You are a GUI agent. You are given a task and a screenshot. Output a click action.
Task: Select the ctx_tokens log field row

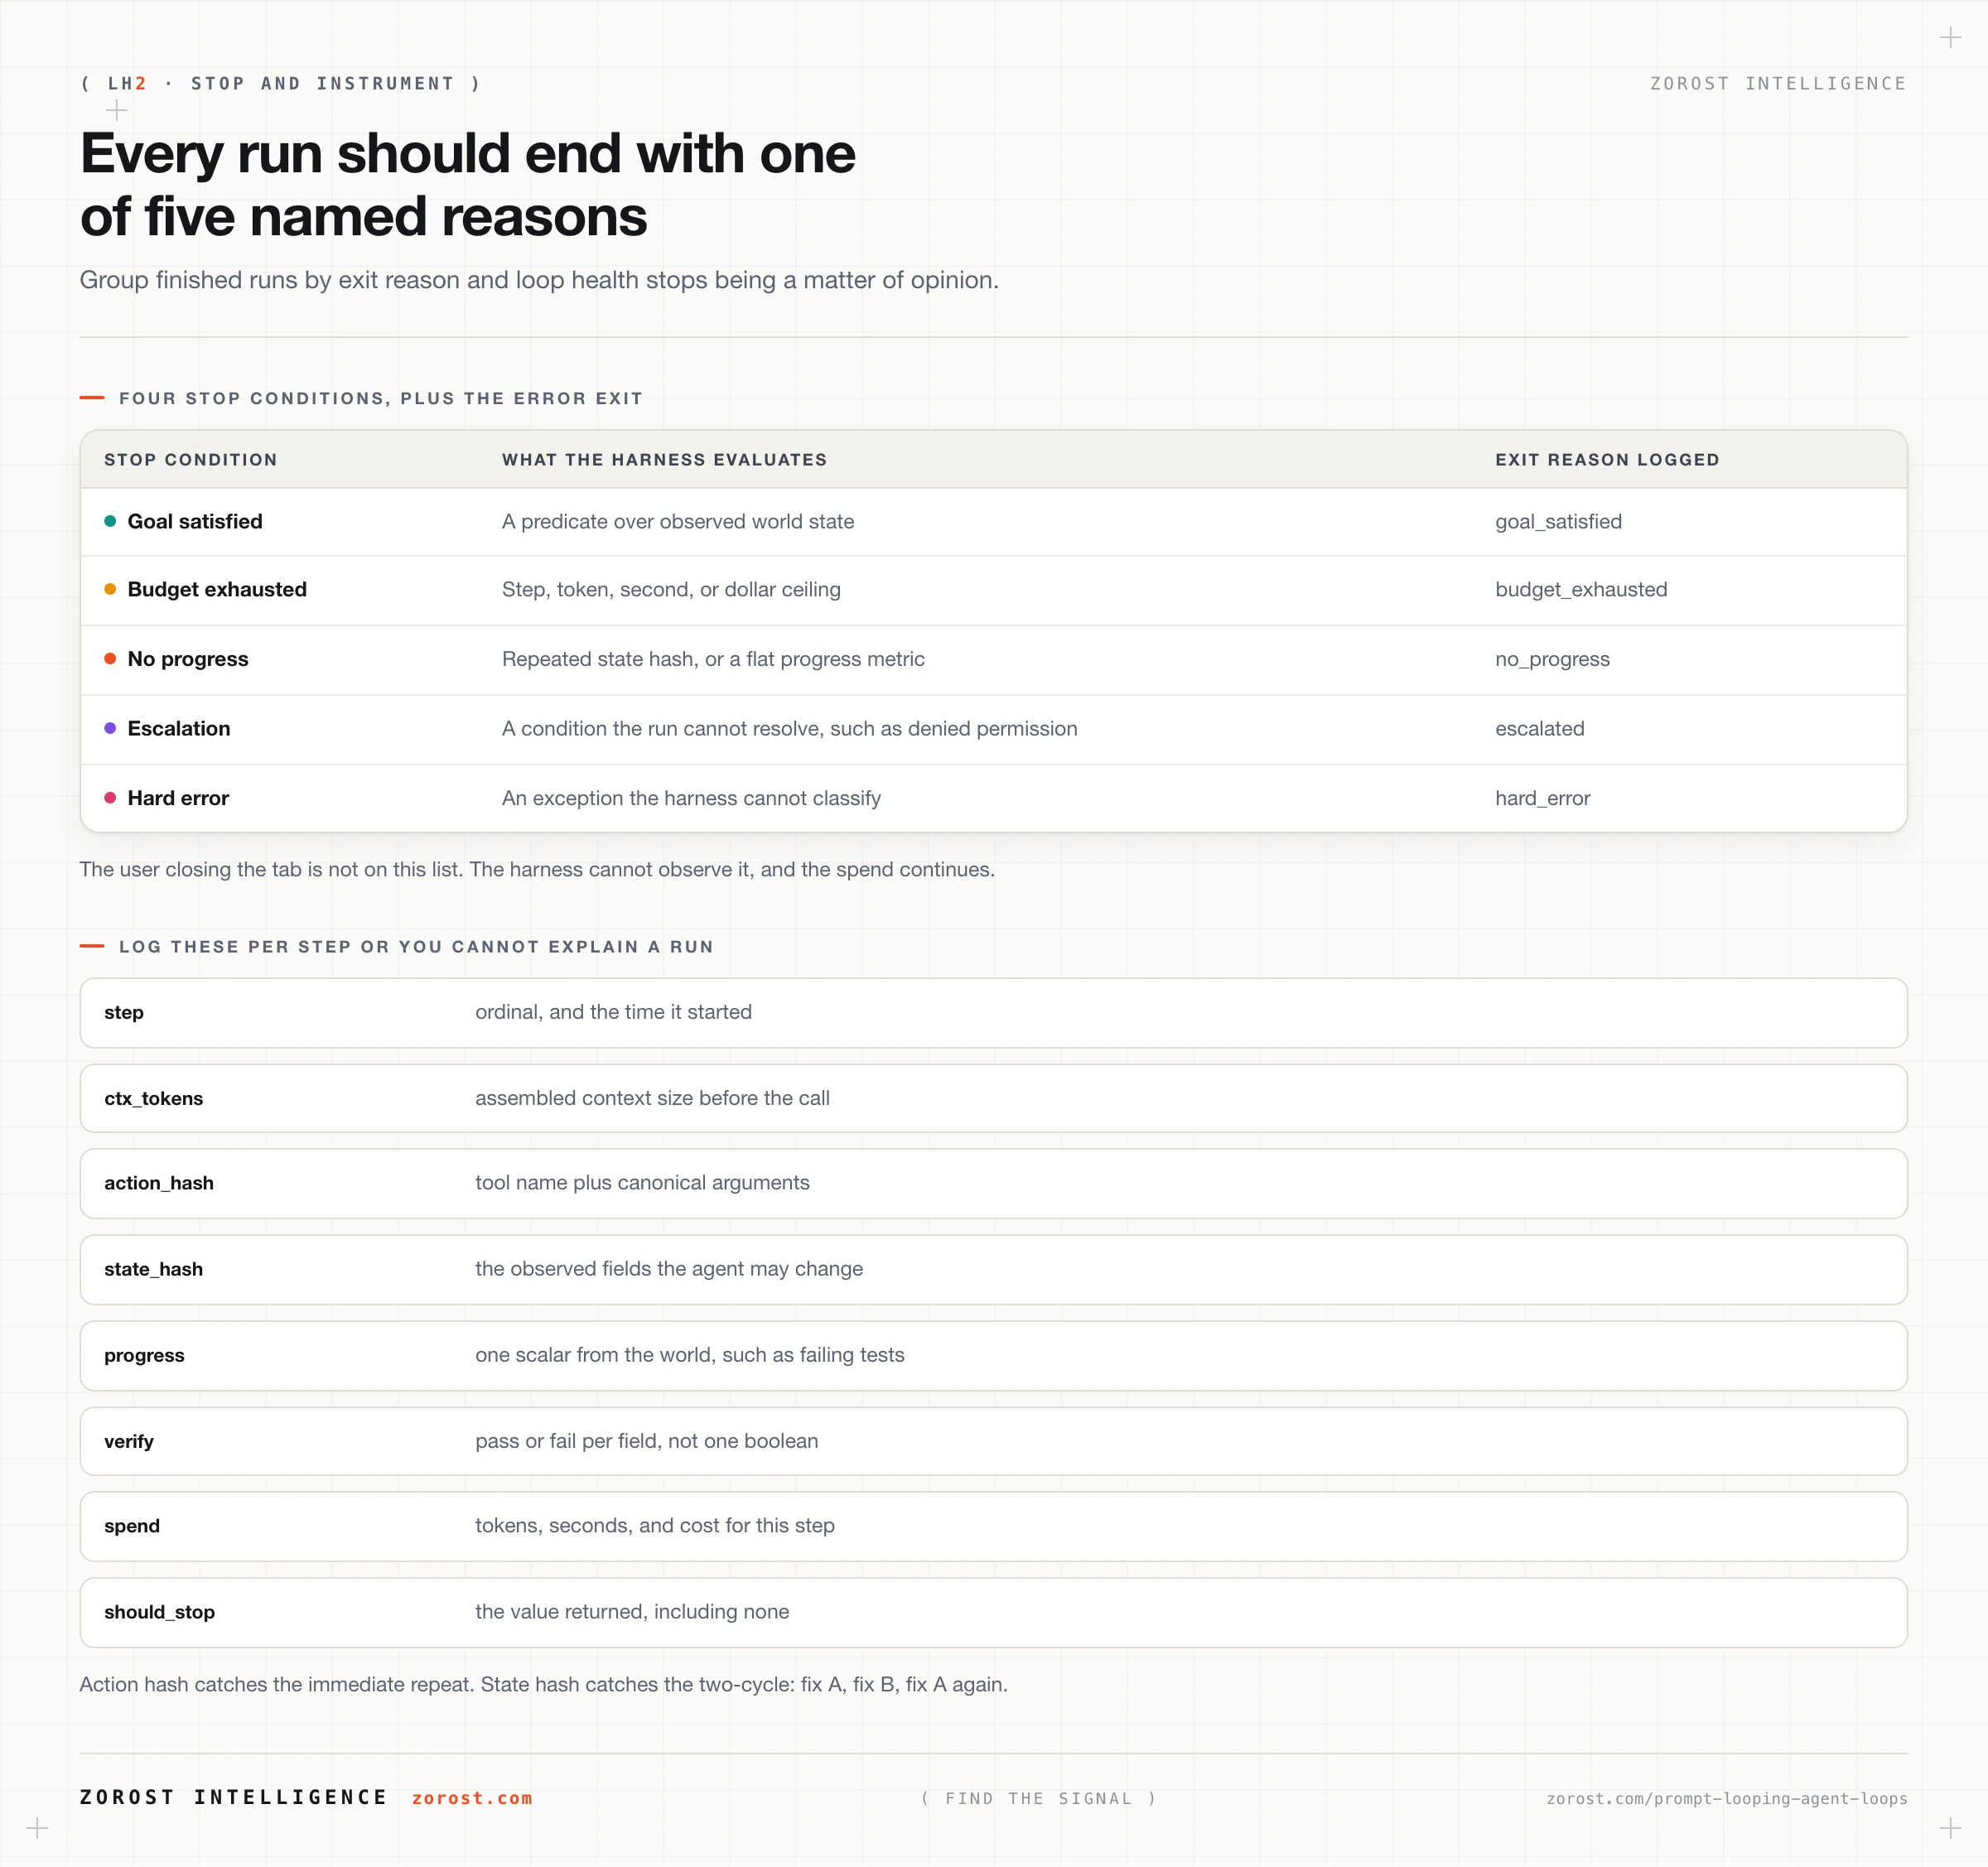coord(994,1098)
